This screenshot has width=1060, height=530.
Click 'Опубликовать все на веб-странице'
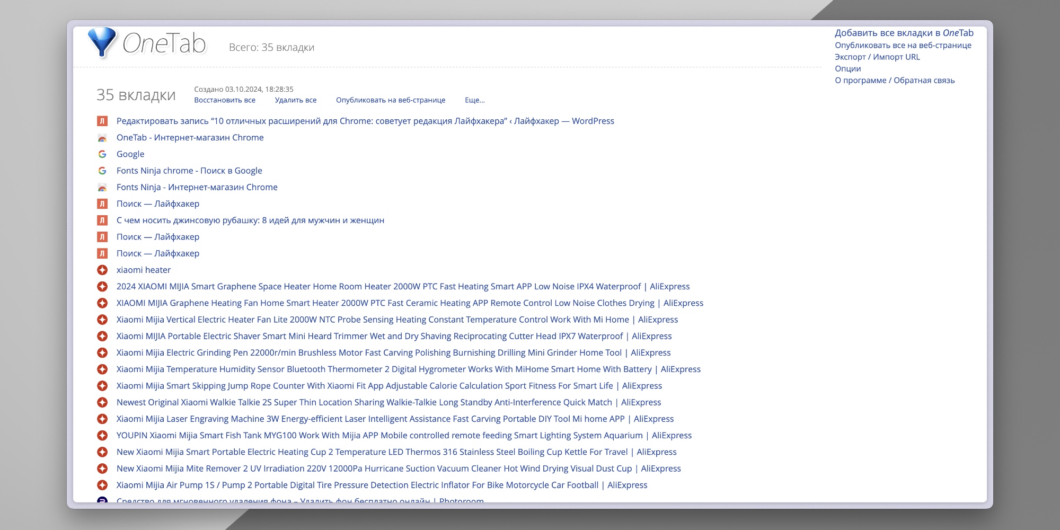pyautogui.click(x=903, y=45)
